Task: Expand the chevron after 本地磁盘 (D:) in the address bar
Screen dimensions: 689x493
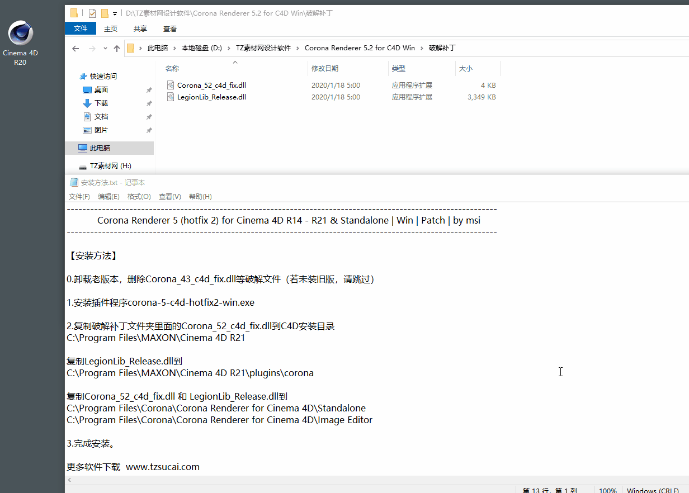Action: tap(229, 48)
